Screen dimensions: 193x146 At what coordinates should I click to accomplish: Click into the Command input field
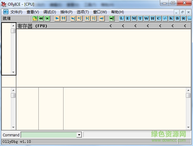[x=49, y=135]
